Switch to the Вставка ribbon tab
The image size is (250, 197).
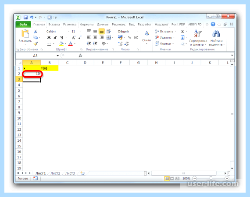click(54, 25)
